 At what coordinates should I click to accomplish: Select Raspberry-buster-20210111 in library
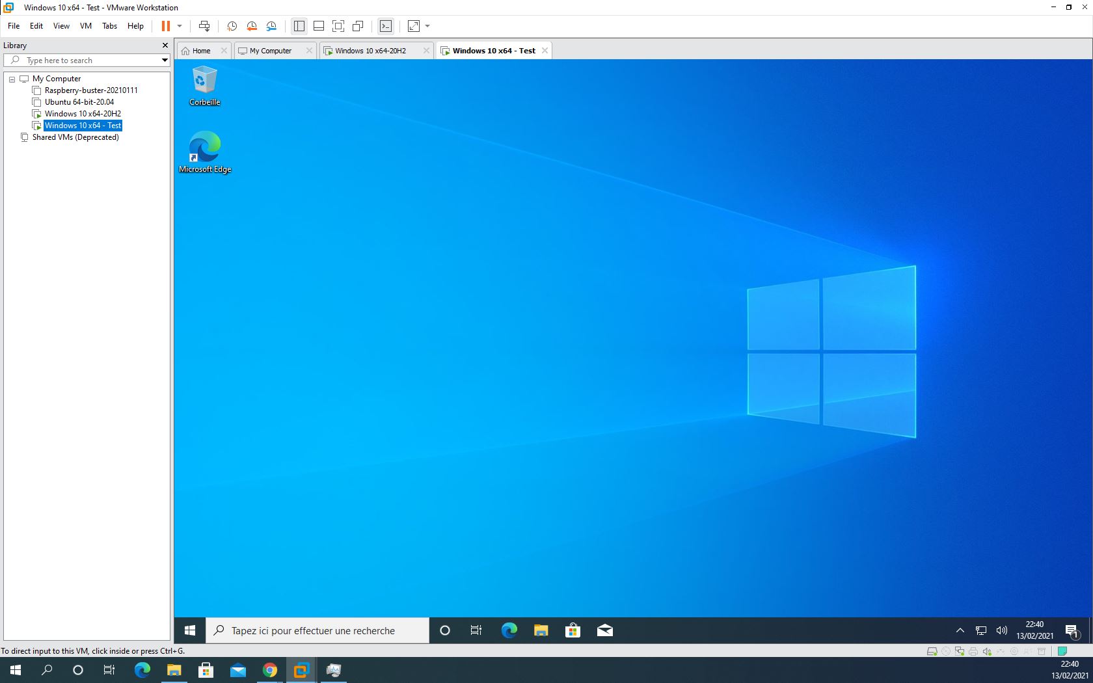click(x=91, y=90)
